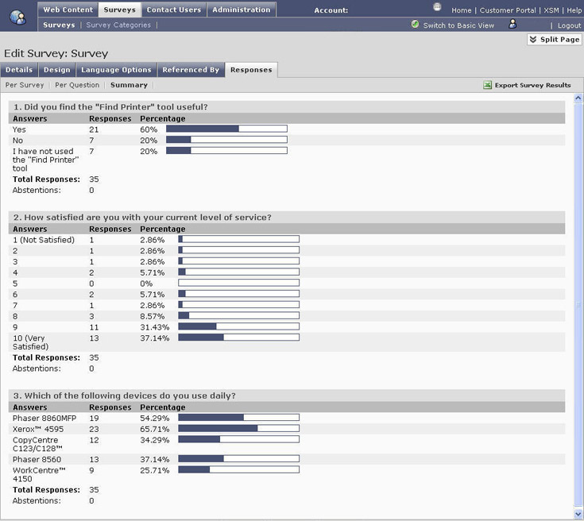Click the Logout link

tap(569, 25)
